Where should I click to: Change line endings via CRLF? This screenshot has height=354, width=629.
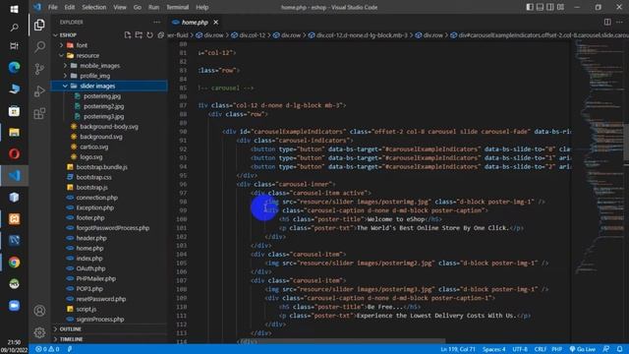[540, 349]
